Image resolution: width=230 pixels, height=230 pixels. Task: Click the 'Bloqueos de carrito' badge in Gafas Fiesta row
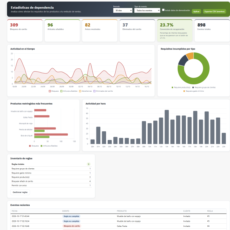click(72, 226)
